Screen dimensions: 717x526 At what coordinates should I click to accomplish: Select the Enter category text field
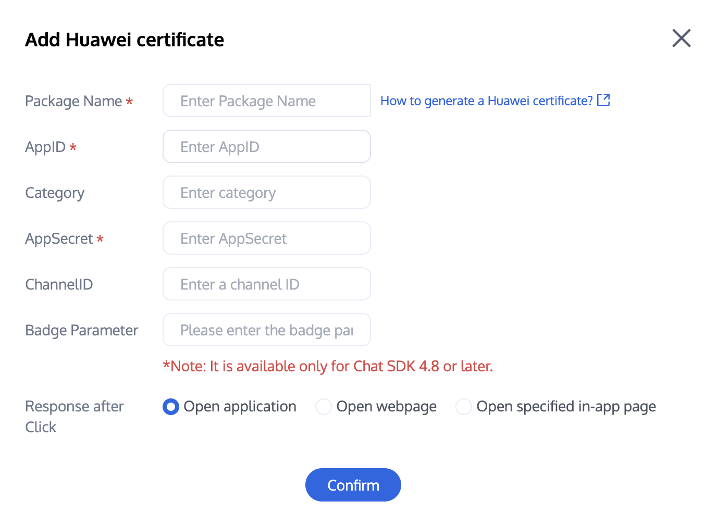[266, 192]
